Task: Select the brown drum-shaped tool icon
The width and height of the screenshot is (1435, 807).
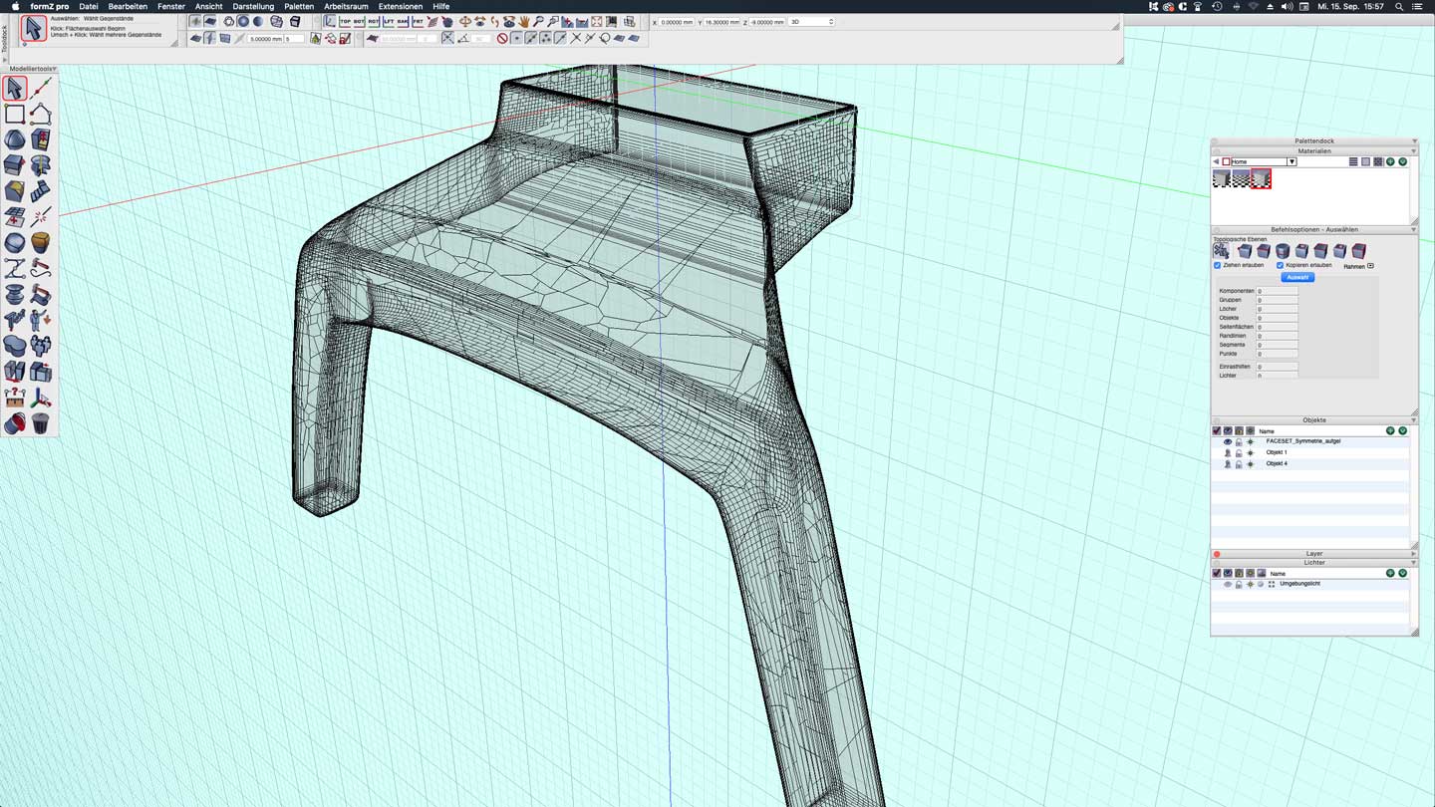Action: [x=41, y=242]
